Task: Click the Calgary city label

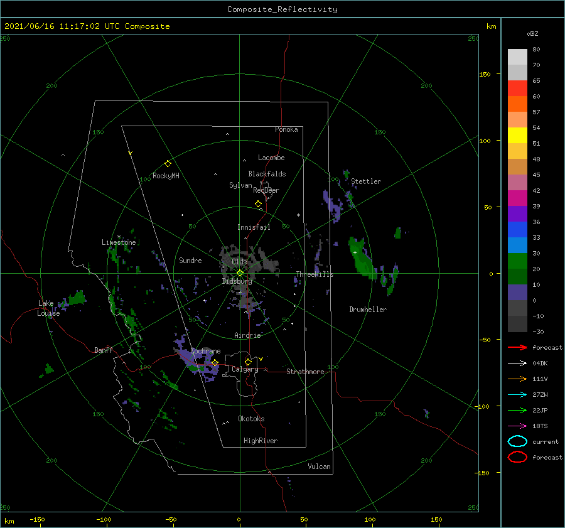Action: click(x=245, y=369)
